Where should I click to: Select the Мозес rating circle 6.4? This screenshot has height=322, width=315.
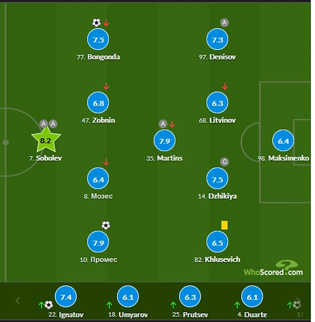(x=98, y=178)
